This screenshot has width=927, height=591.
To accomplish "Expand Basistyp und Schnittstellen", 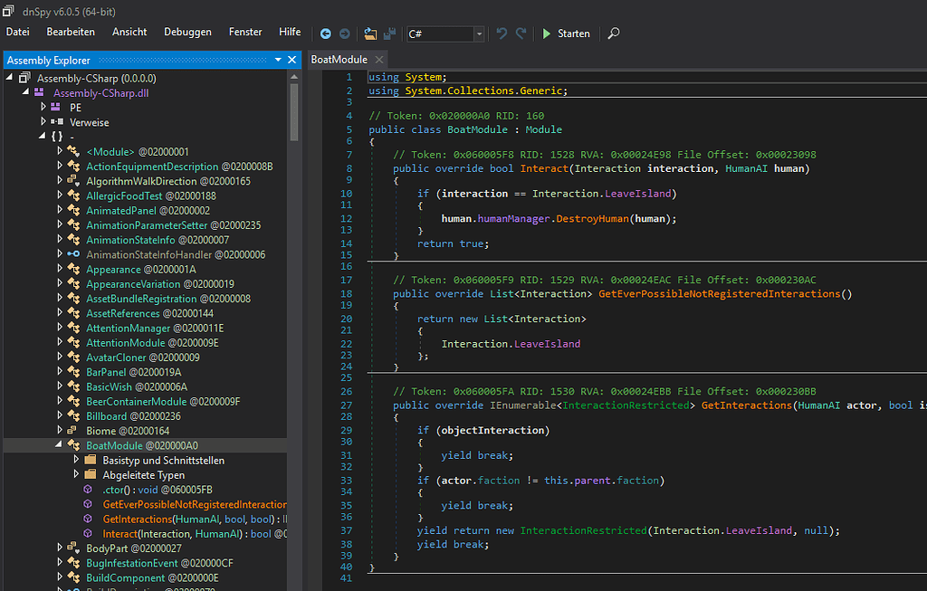I will (x=75, y=459).
